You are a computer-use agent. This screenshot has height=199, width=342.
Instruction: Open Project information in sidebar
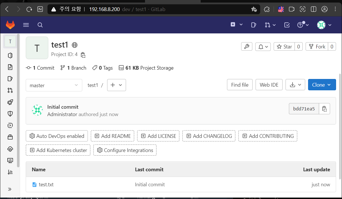point(10,55)
